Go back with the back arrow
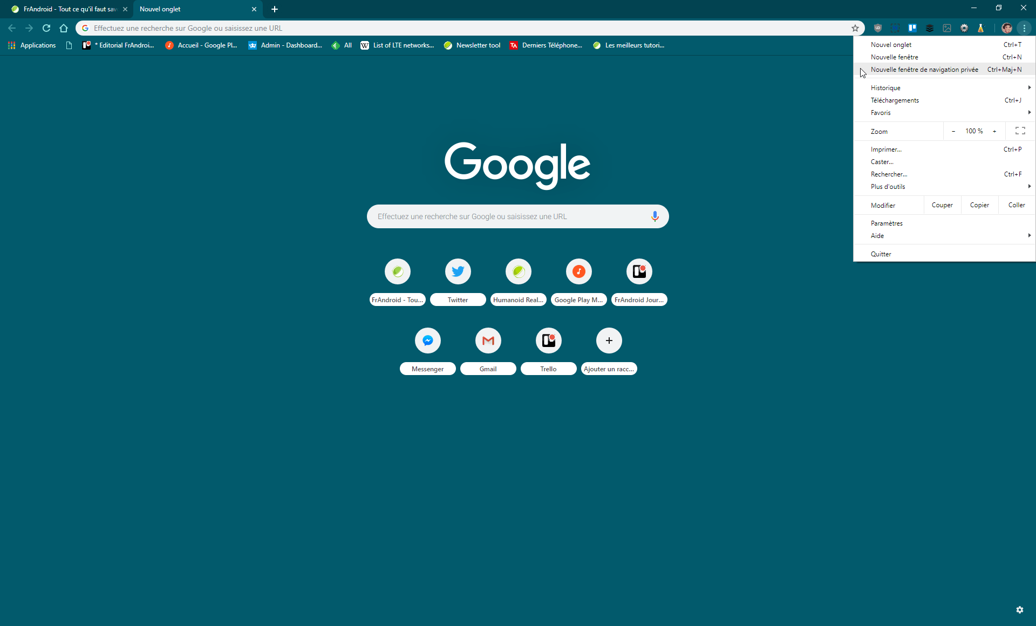Viewport: 1036px width, 626px height. [12, 28]
